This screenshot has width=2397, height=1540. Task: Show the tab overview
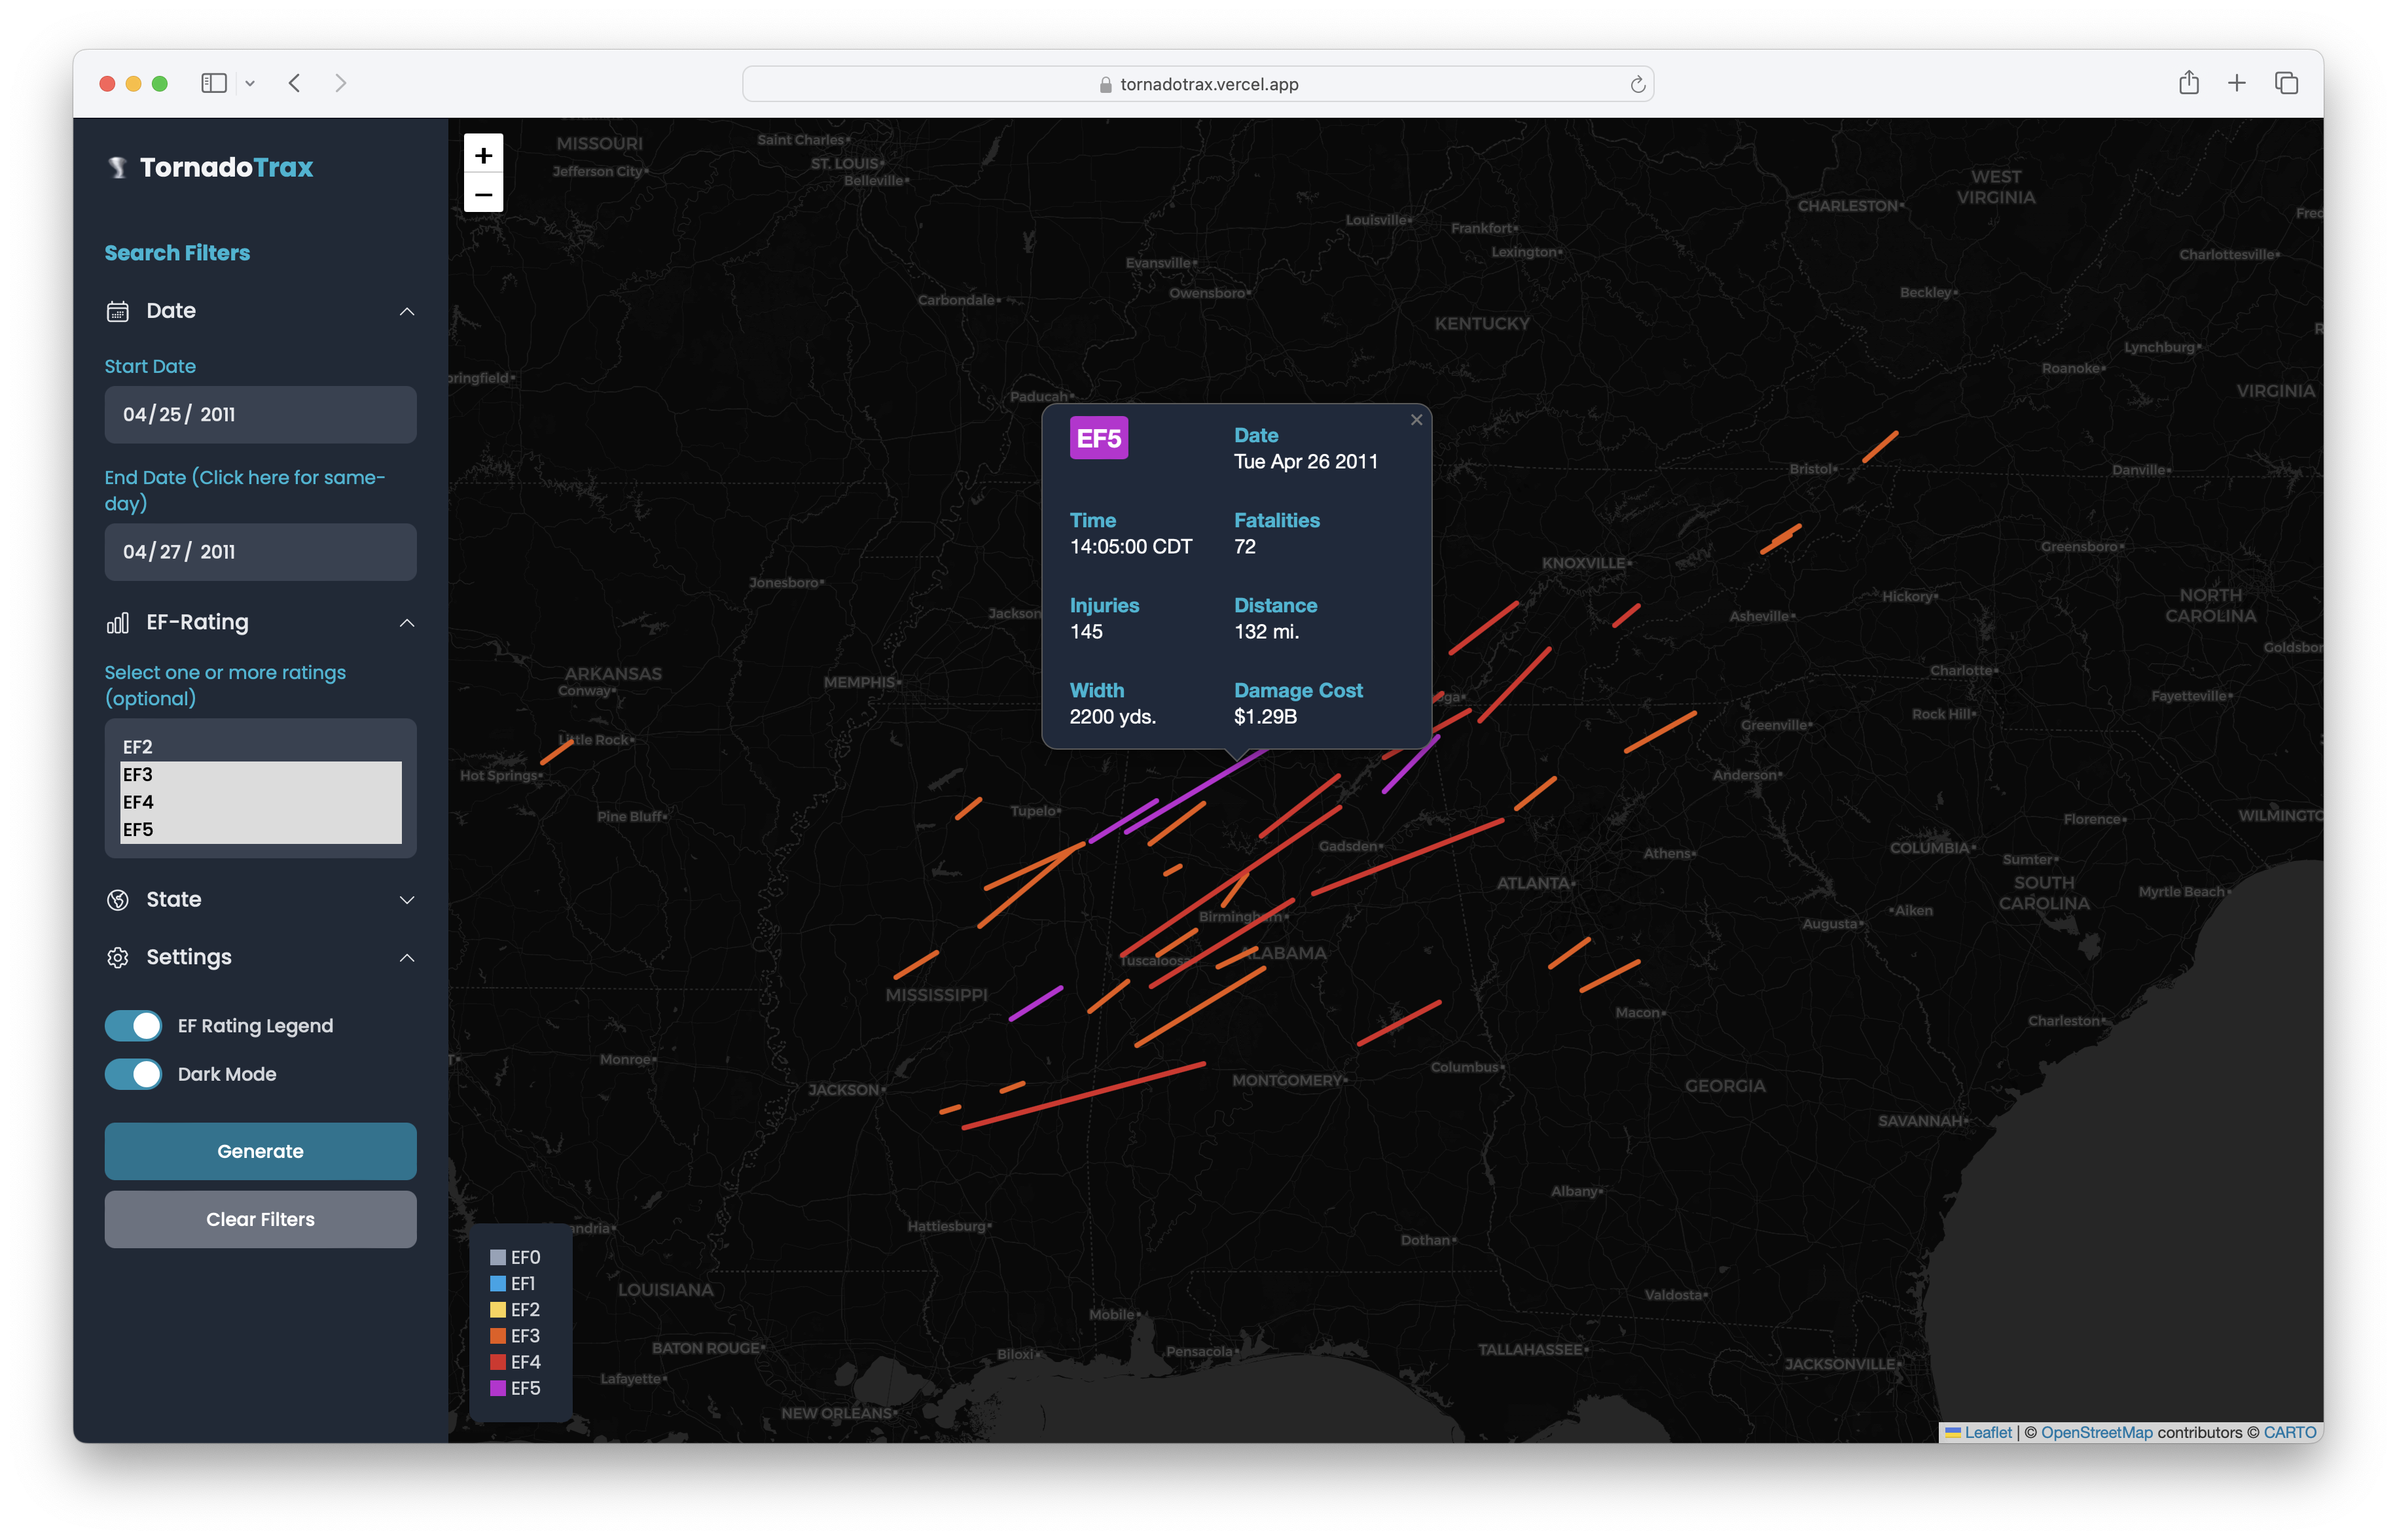point(2286,83)
